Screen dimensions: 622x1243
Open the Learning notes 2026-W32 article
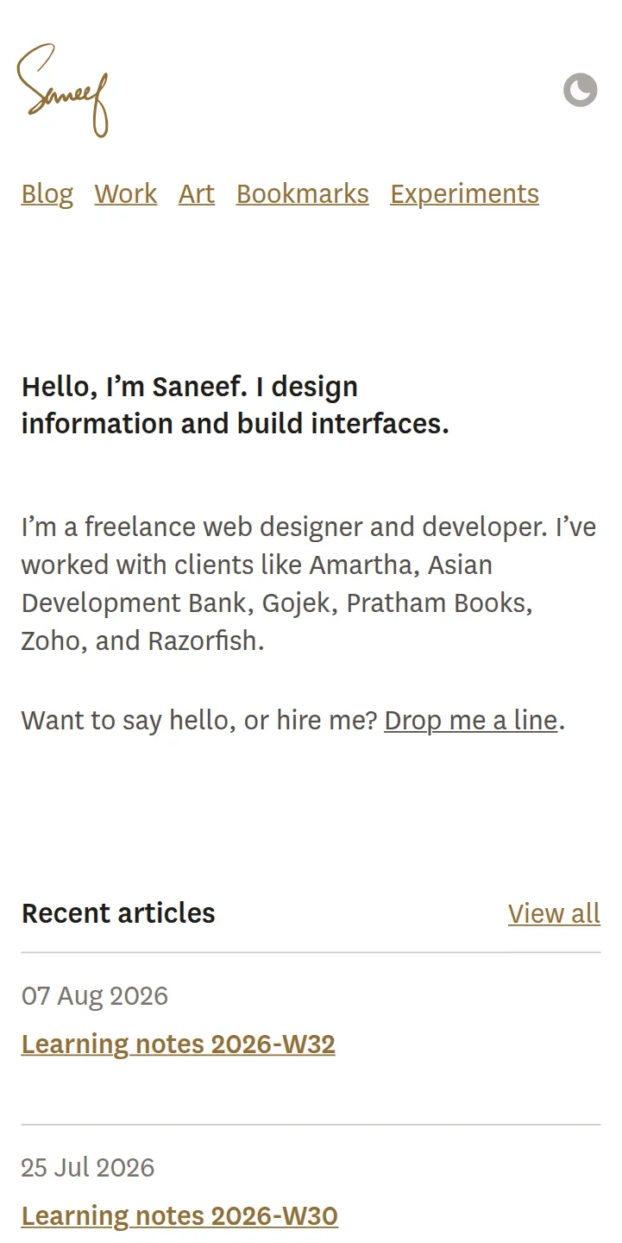click(179, 1044)
